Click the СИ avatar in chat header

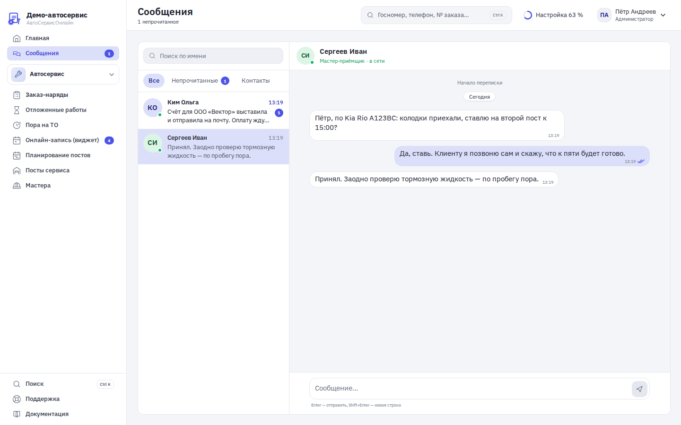pyautogui.click(x=306, y=56)
